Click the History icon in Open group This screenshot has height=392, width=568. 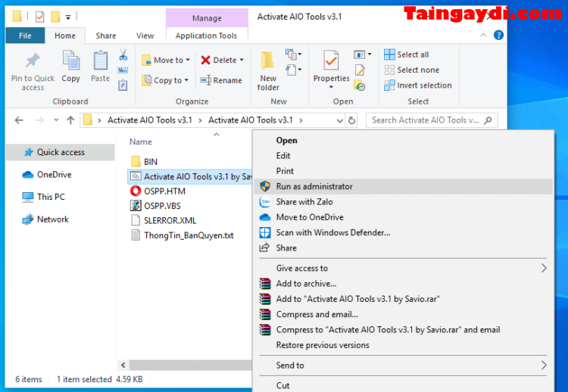[360, 86]
